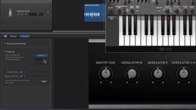Click the Compare tab
This screenshot has height=110, width=196.
(25, 36)
